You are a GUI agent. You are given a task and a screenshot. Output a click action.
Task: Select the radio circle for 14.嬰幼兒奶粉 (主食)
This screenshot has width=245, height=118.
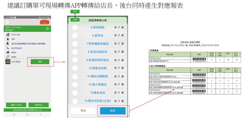(x=75, y=101)
